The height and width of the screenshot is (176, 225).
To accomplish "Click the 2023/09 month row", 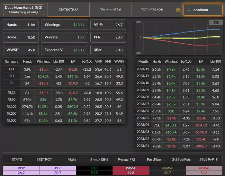I will click(x=178, y=90).
